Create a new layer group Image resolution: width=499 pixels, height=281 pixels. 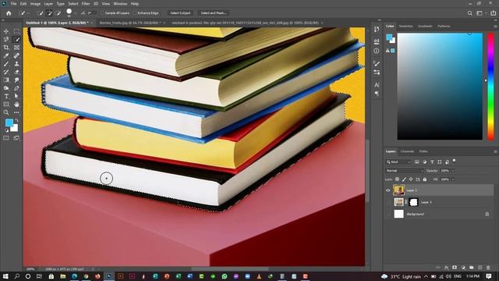[x=471, y=268]
